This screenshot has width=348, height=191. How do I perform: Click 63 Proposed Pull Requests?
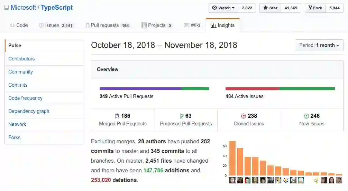186,120
